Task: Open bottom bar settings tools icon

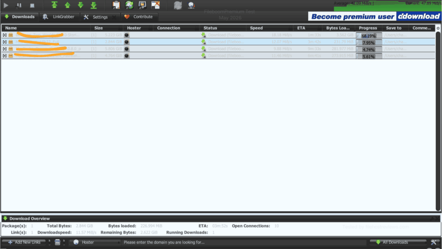Action: (434, 242)
